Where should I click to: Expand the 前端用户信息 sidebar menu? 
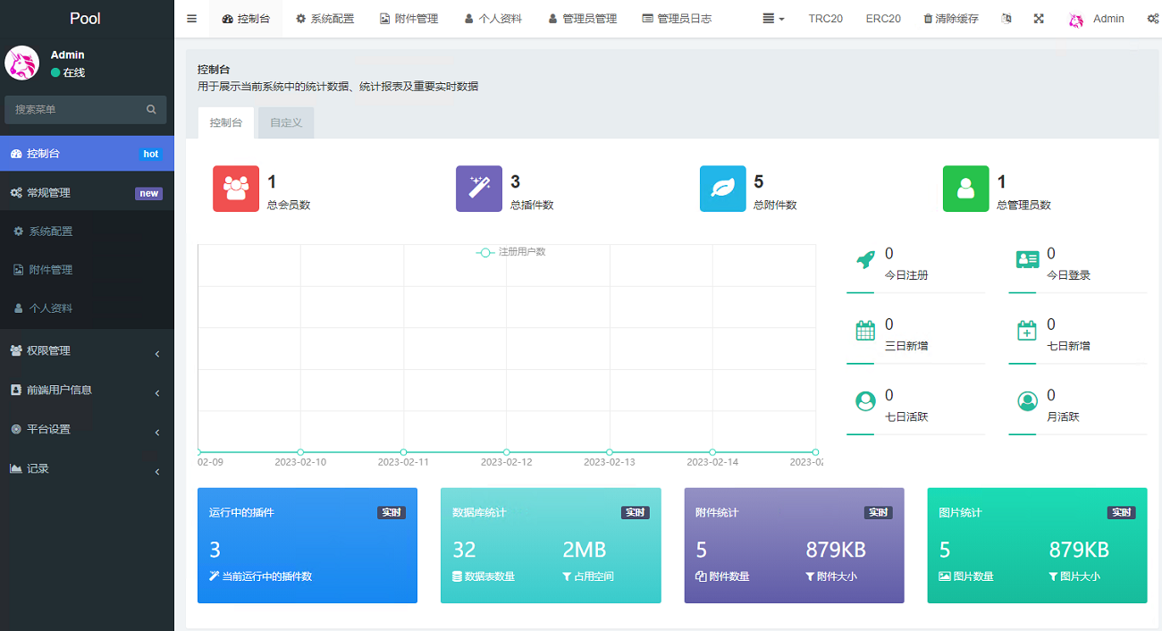tap(87, 391)
